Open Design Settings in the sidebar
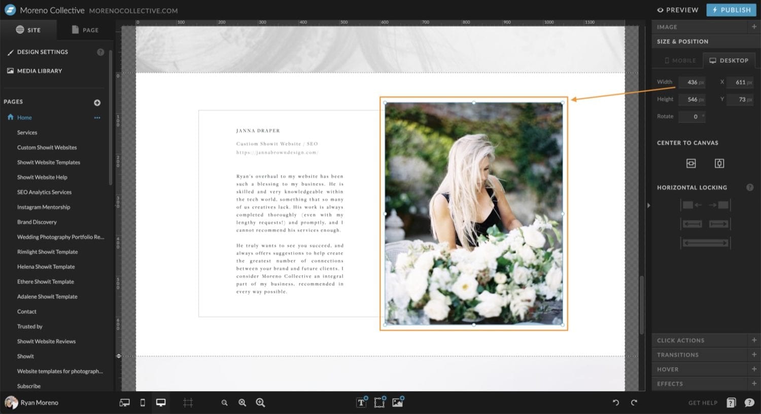 point(43,52)
